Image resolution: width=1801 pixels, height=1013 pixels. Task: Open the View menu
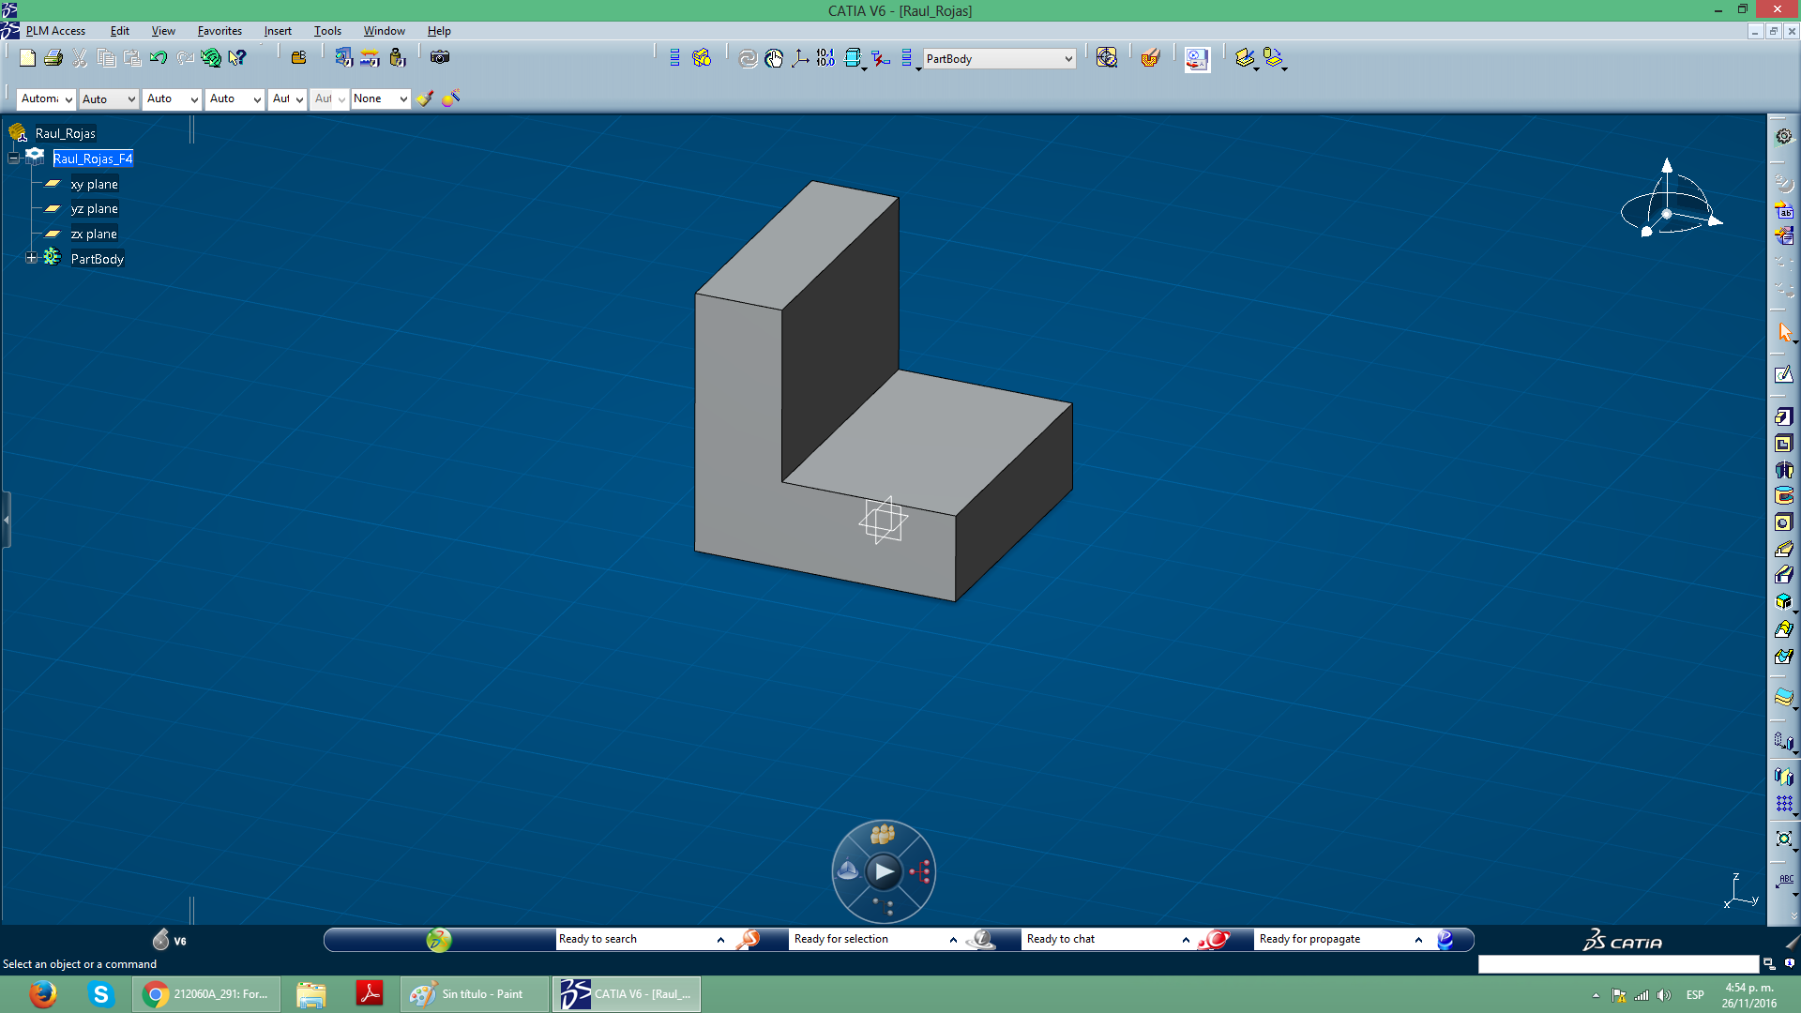[x=163, y=31]
